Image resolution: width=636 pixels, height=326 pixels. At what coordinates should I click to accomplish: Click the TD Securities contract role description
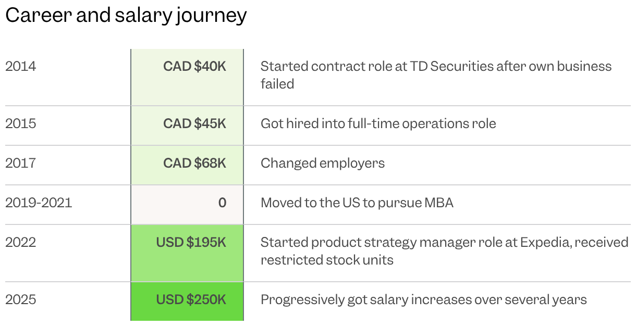point(436,75)
